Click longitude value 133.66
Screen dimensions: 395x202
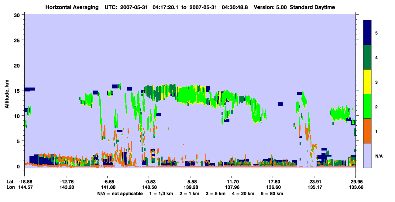pyautogui.click(x=355, y=187)
